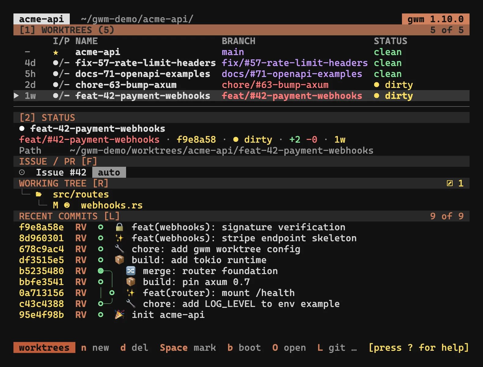Viewport: 483px width, 367px height.
Task: Click the issue circle icon beside Issue #42
Action: tap(22, 172)
